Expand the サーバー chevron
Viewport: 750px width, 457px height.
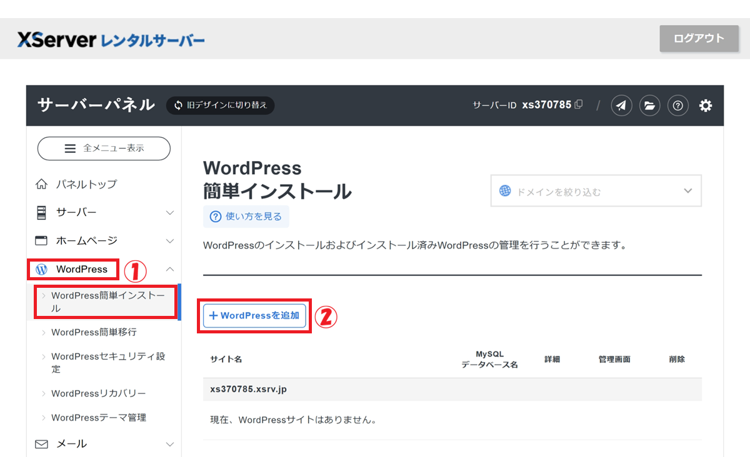coord(170,213)
